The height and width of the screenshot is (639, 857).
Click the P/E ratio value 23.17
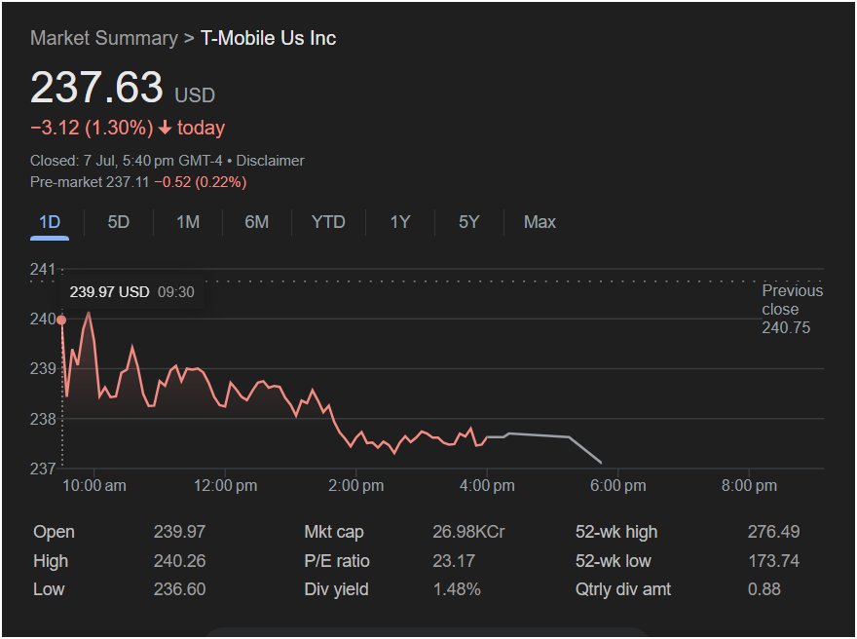[454, 561]
